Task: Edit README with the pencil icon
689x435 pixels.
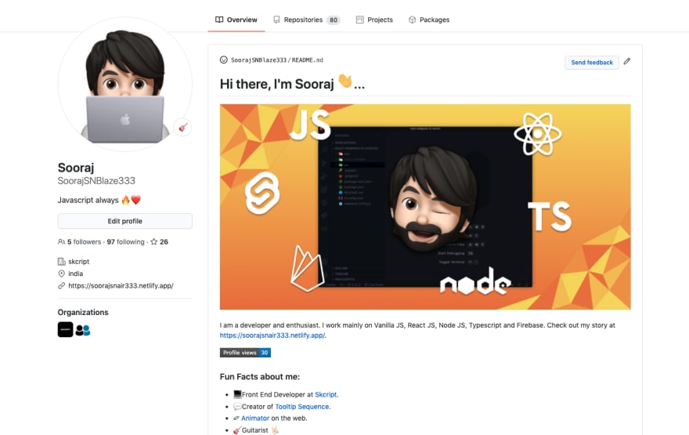Action: [627, 62]
